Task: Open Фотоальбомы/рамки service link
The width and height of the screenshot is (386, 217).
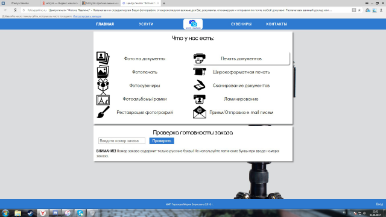Action: (x=145, y=99)
